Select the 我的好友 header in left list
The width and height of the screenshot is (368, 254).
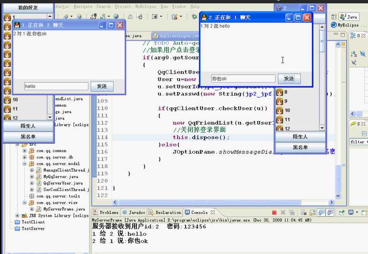(x=28, y=8)
